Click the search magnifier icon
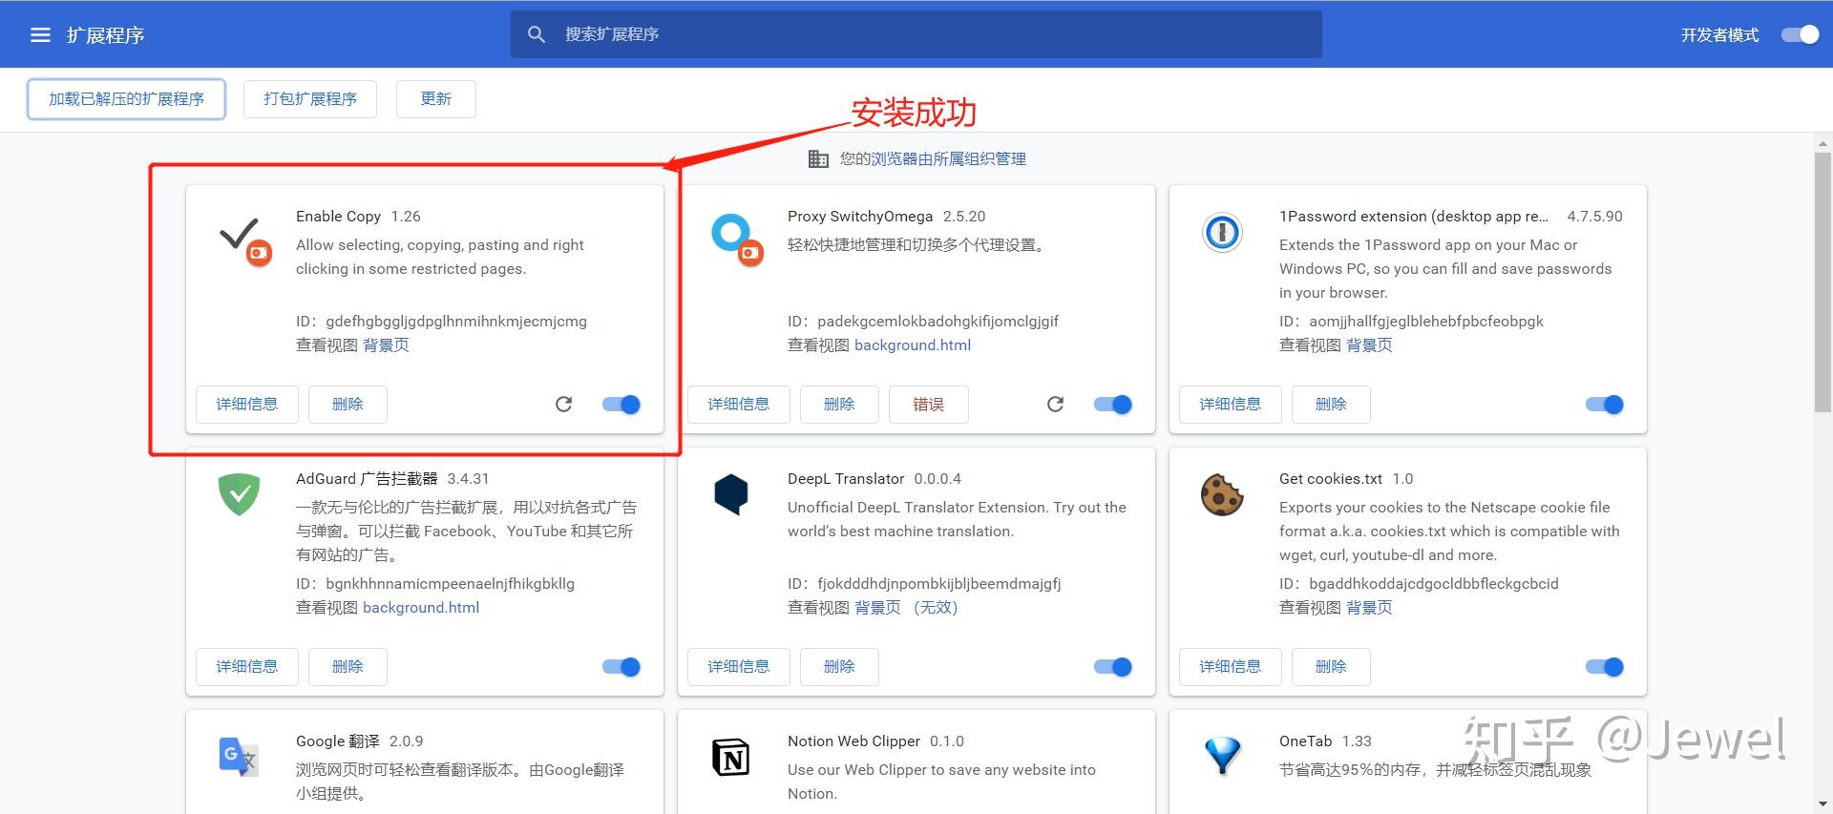Viewport: 1833px width, 814px height. (537, 34)
